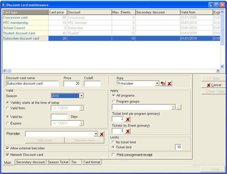Click the Ticket limit value field showing 10

tap(178, 147)
